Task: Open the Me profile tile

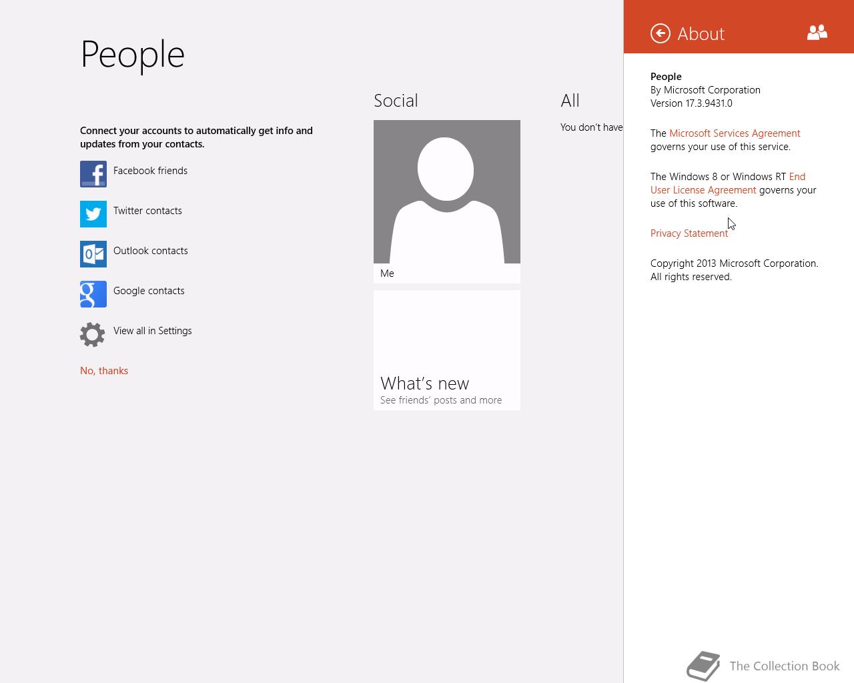Action: tap(447, 201)
